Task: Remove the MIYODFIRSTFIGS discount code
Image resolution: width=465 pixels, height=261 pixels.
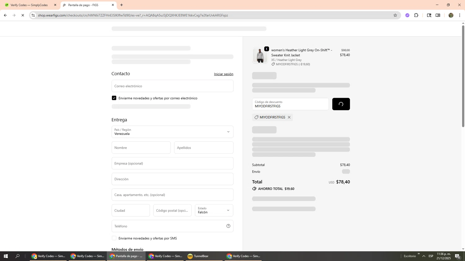Action: tap(289, 117)
